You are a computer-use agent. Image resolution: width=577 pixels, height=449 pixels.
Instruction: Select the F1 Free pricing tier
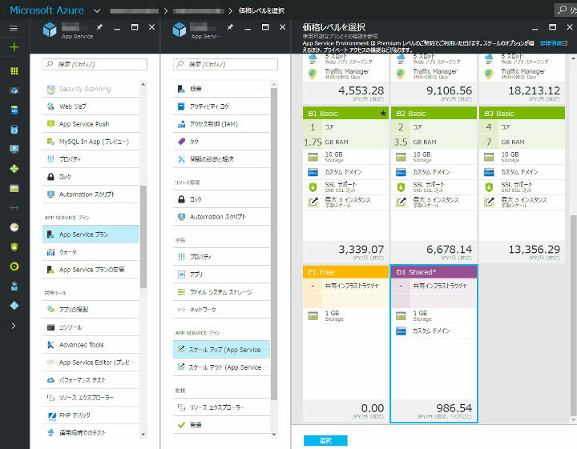coord(345,343)
